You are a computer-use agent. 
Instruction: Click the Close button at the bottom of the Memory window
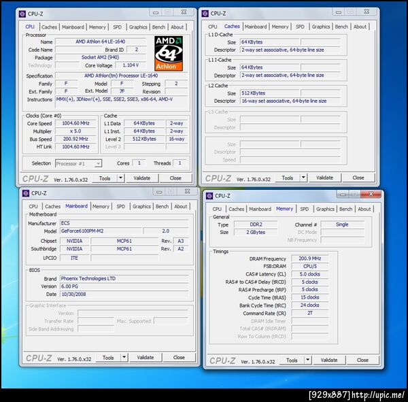click(x=362, y=360)
